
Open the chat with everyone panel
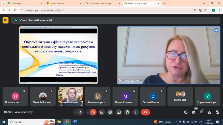(x=202, y=112)
